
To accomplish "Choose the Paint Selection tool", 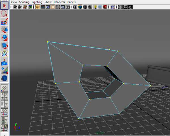I will (4, 21).
